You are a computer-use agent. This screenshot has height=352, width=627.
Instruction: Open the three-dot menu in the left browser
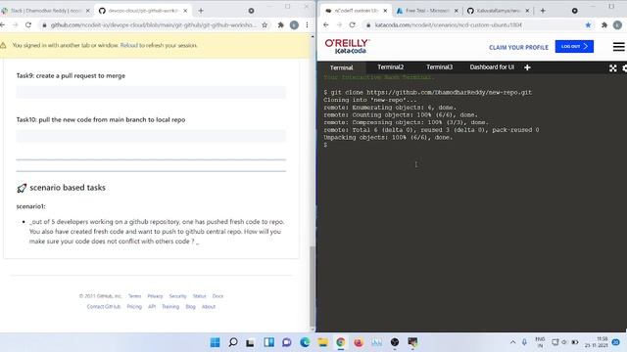click(x=307, y=24)
